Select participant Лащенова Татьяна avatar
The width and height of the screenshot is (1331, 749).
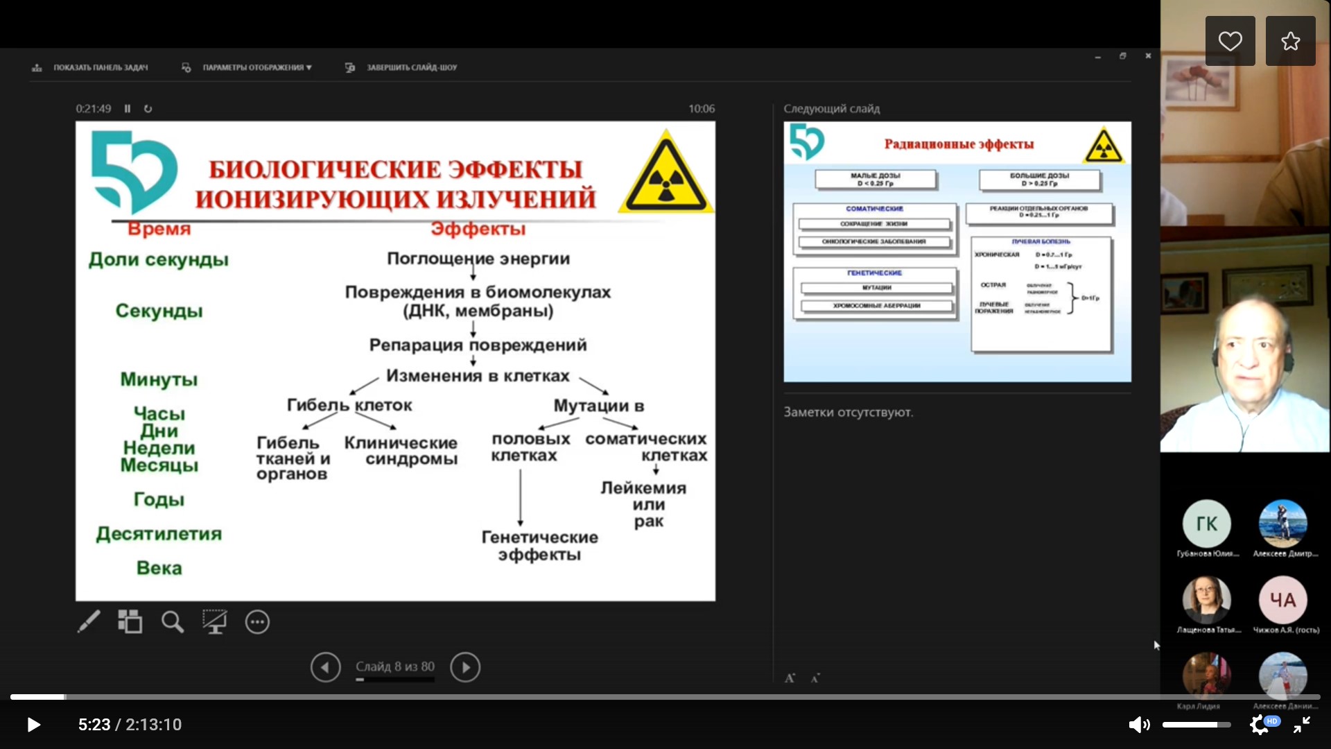click(1206, 600)
